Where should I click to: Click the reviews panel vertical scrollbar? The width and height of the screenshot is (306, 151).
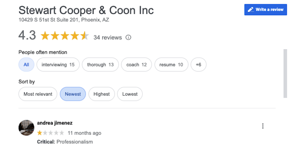coord(285,74)
